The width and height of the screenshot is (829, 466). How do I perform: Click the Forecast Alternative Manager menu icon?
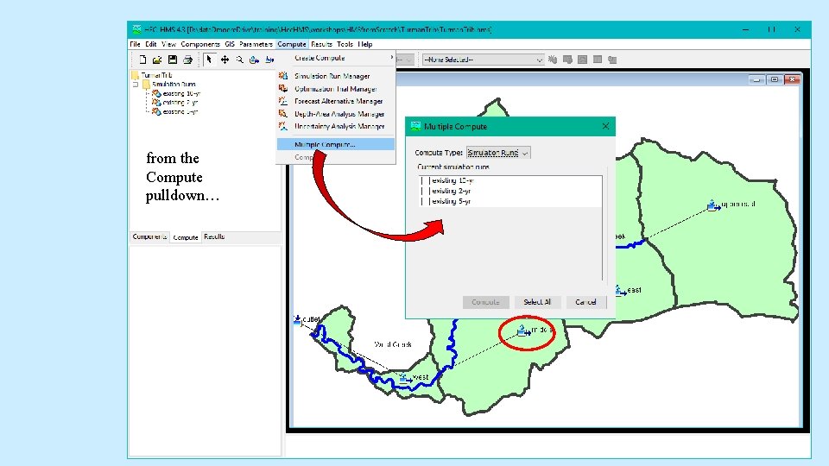(283, 101)
